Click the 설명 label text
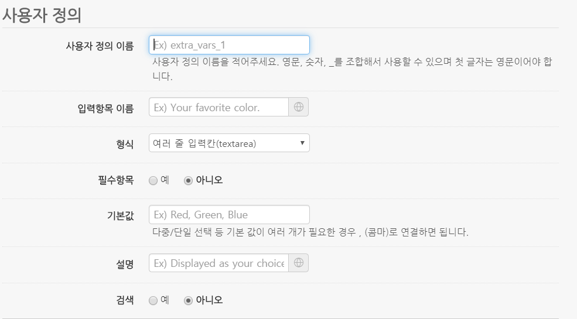This screenshot has width=577, height=319. (x=125, y=264)
